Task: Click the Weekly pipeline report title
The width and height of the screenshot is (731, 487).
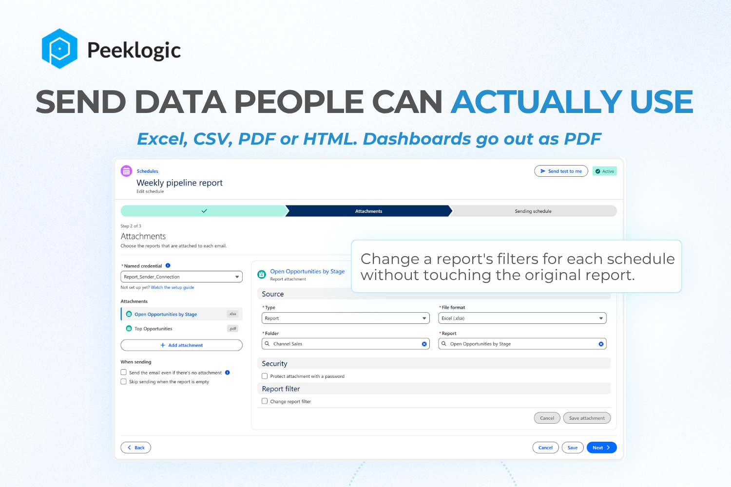Action: [x=179, y=183]
